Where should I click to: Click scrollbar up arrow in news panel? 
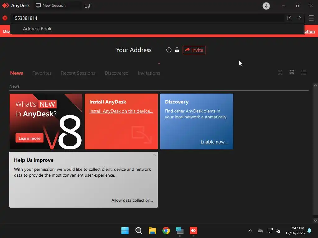[315, 86]
